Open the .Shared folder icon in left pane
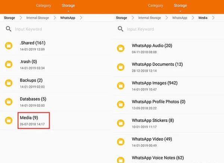The width and height of the screenshot is (224, 163). pyautogui.click(x=9, y=46)
